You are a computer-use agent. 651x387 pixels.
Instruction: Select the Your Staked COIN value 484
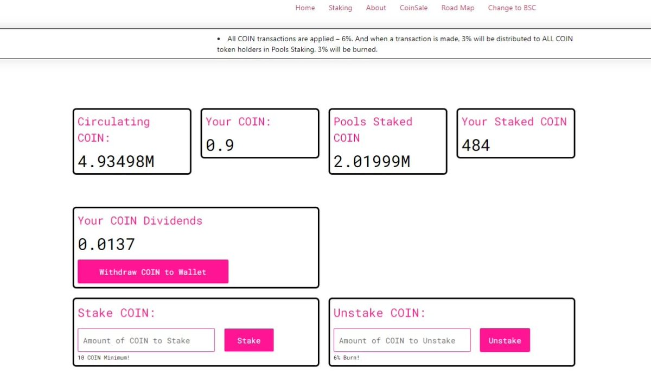[x=476, y=145]
